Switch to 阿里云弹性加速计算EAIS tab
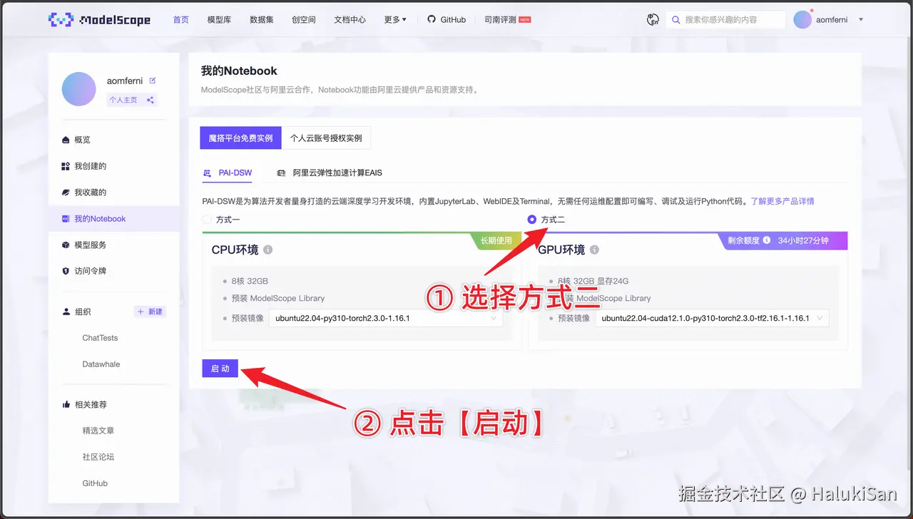The width and height of the screenshot is (913, 519). pyautogui.click(x=330, y=173)
